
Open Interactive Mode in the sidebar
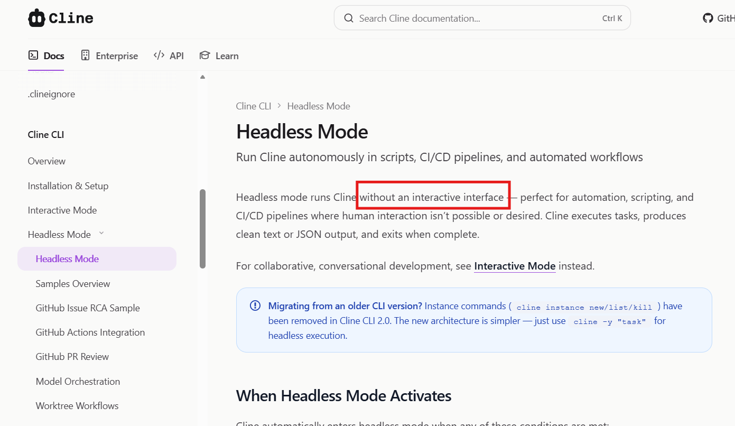[62, 210]
